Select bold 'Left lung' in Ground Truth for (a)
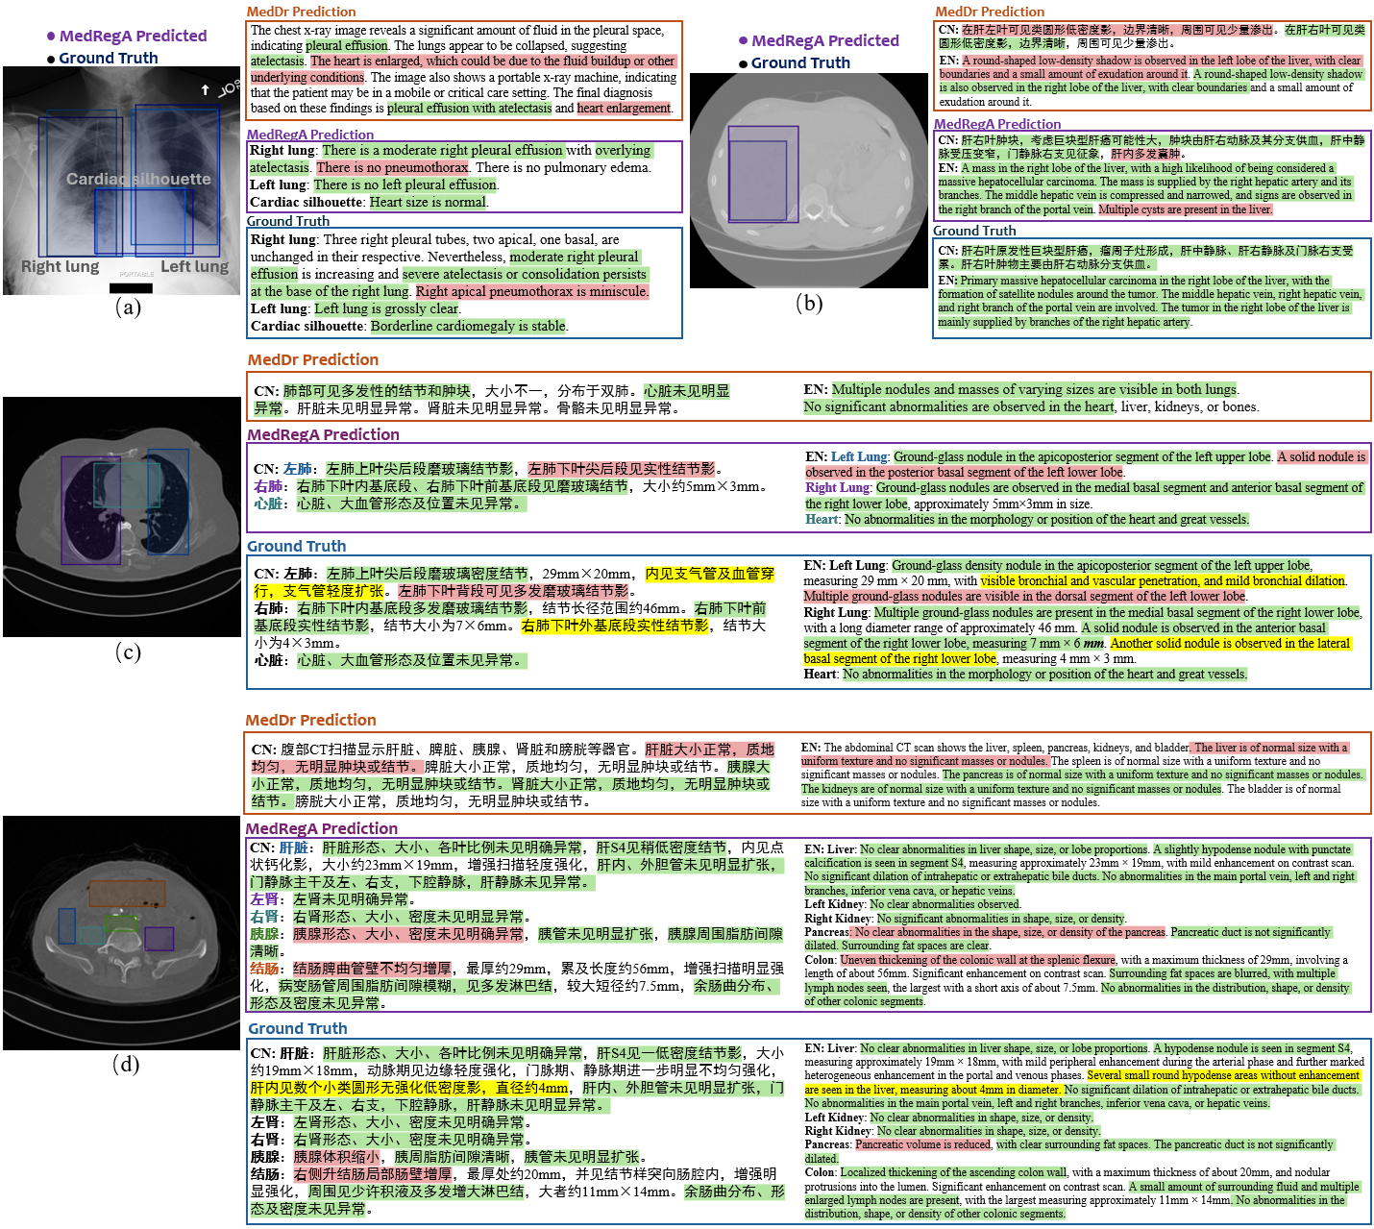The image size is (1374, 1229). [x=279, y=309]
